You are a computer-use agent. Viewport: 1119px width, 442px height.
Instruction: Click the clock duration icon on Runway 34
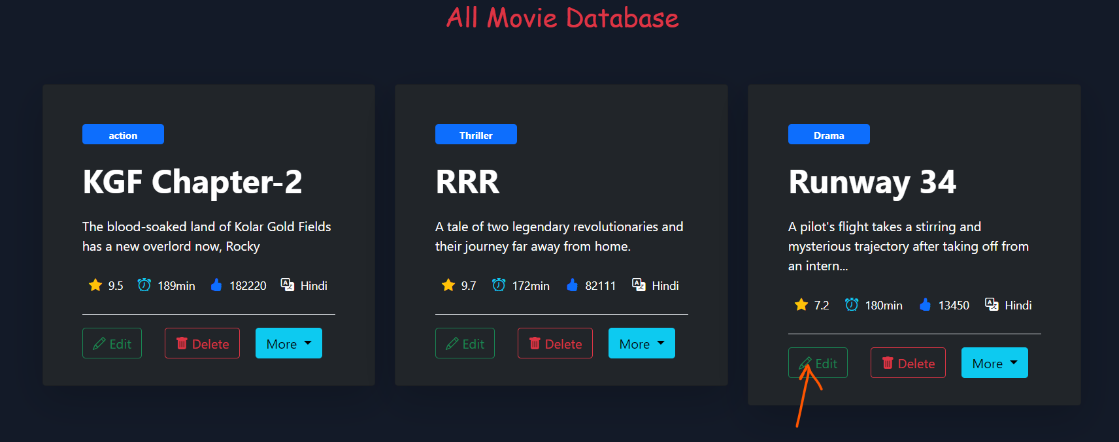[x=852, y=305]
